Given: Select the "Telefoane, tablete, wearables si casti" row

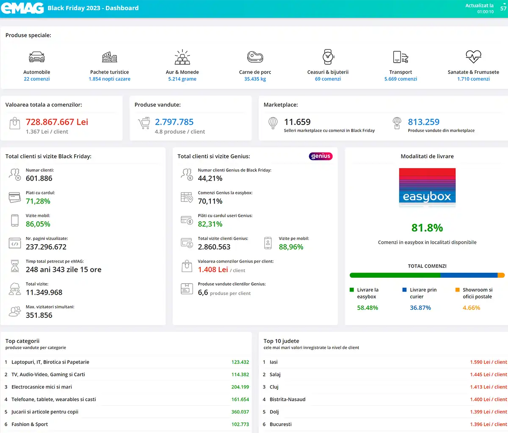Looking at the screenshot, I should tap(127, 400).
